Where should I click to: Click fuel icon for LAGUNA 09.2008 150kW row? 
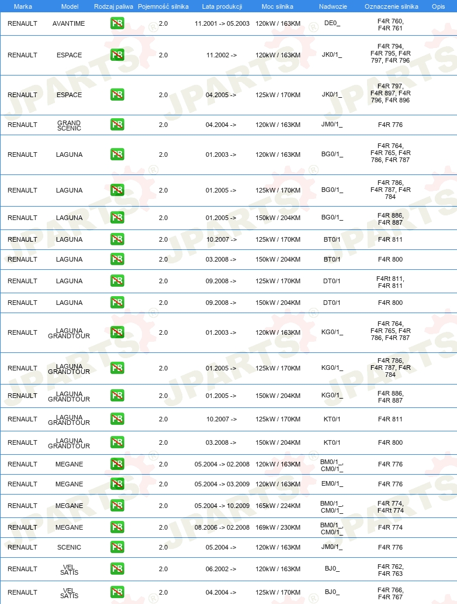[x=117, y=303]
